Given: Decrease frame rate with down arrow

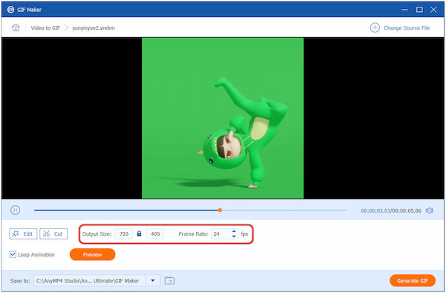Looking at the screenshot, I should pyautogui.click(x=234, y=236).
